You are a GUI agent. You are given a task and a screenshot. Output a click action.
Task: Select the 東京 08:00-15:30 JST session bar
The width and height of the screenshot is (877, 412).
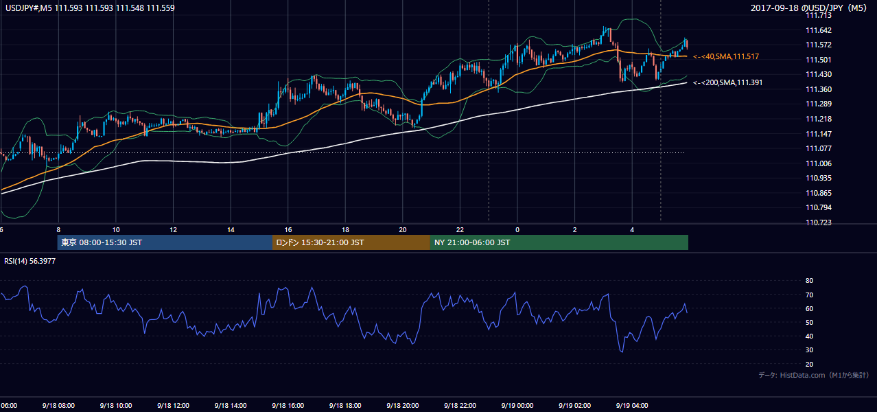point(165,242)
